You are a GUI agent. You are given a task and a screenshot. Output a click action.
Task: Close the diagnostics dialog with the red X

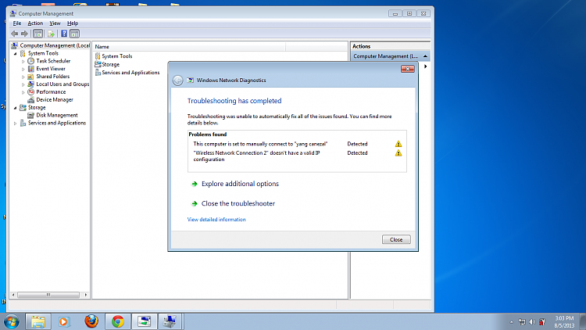(408, 69)
